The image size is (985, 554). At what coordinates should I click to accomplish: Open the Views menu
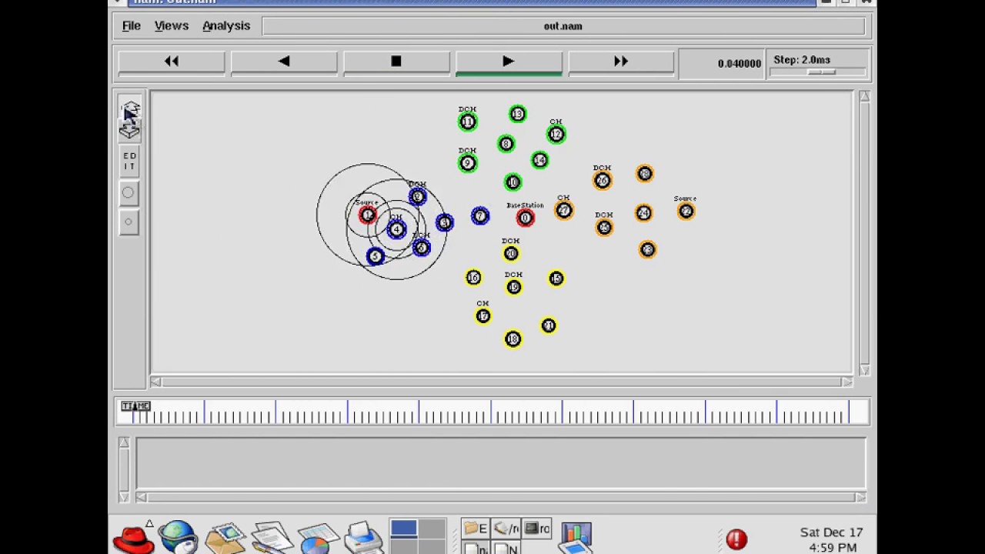[x=171, y=25]
